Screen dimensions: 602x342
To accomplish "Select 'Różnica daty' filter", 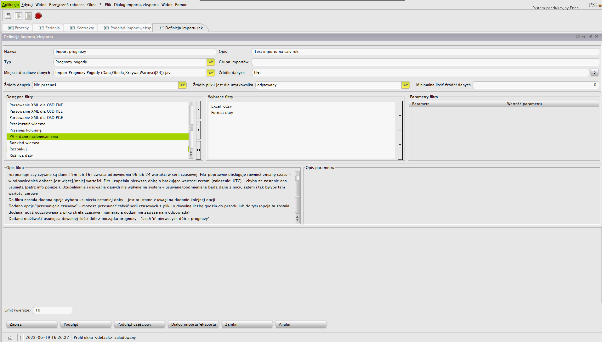I will click(98, 155).
